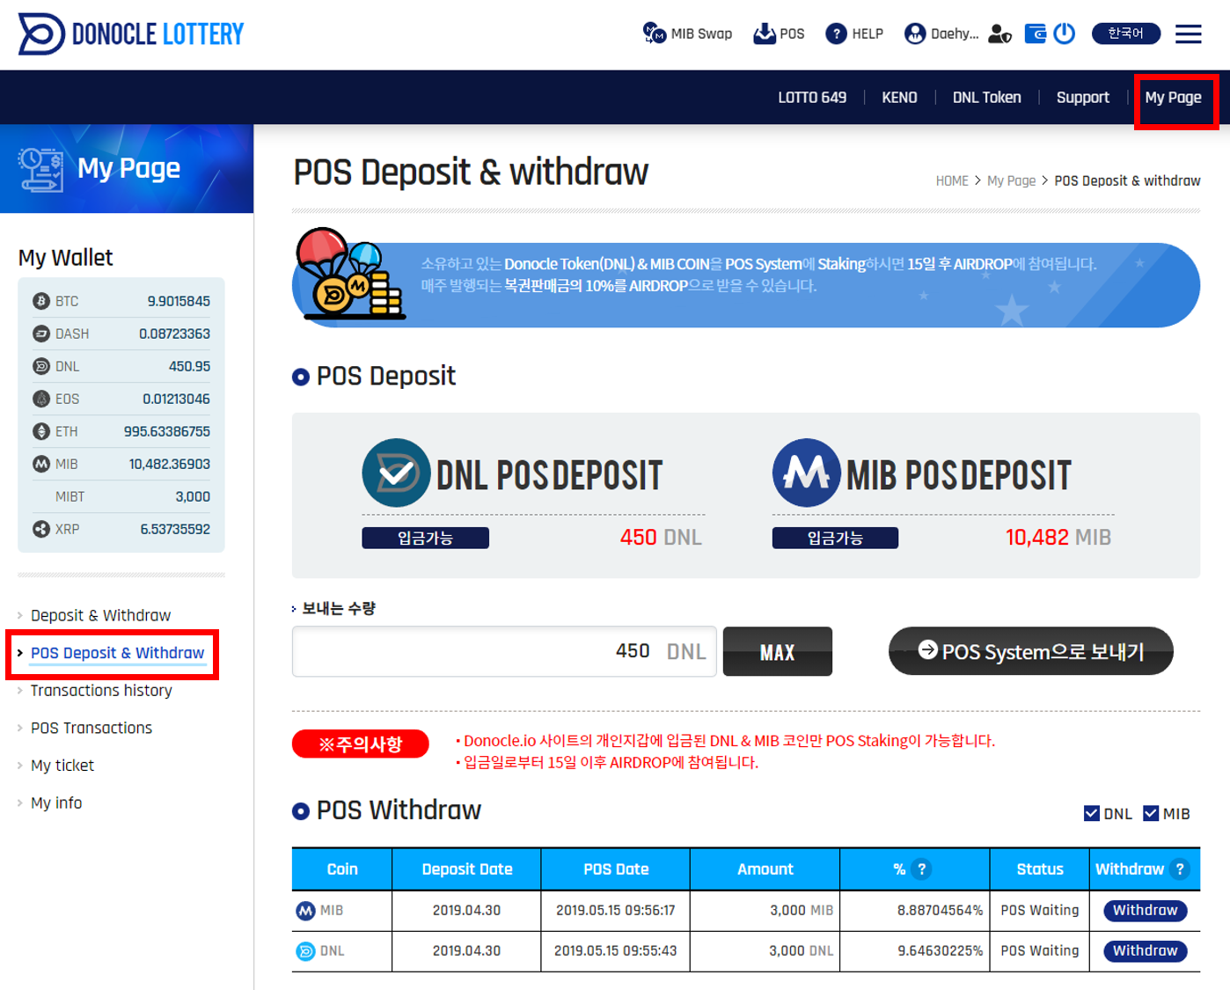The image size is (1230, 990).
Task: Click the DASH coin icon in wallet
Action: (x=41, y=334)
